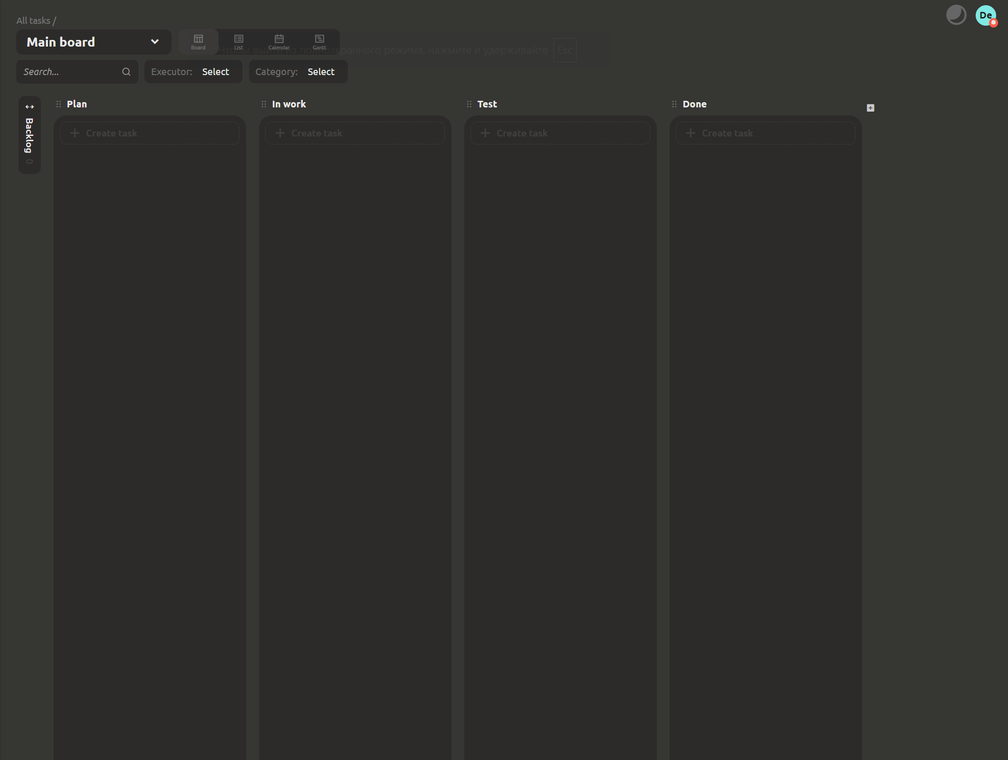Open the Category select filter
Screen dimensions: 1008x760
click(298, 72)
